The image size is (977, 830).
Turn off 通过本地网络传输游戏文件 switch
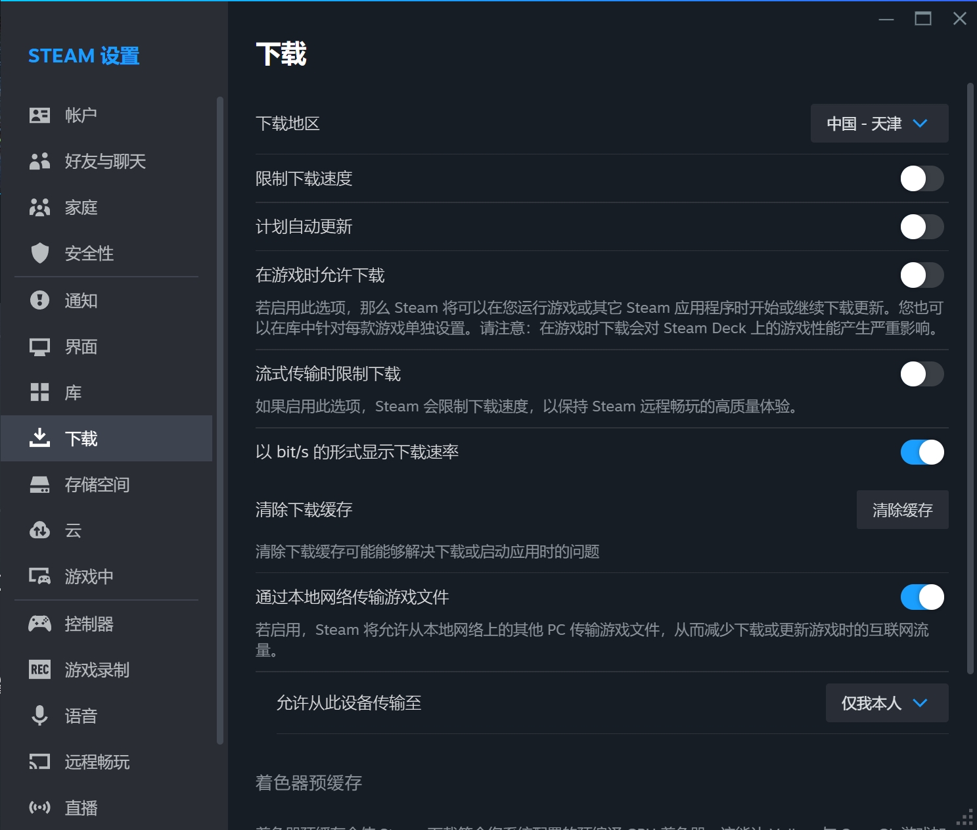[922, 597]
